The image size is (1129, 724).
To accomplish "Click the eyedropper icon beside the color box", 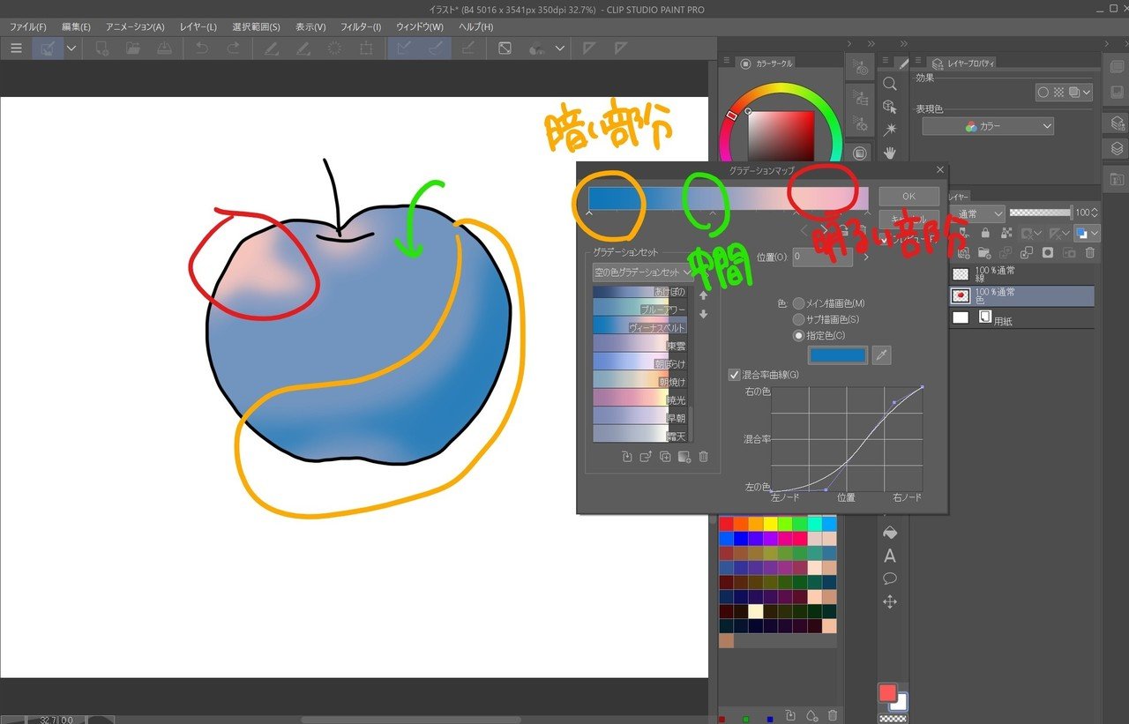I will pyautogui.click(x=880, y=355).
